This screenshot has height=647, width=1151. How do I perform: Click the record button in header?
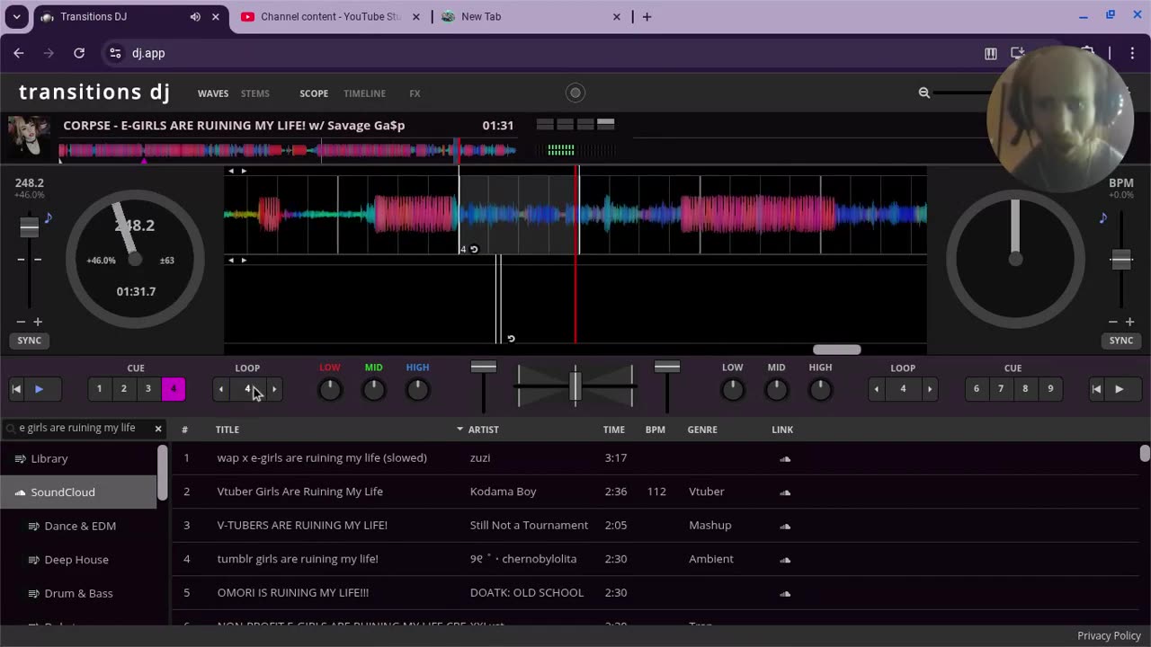(575, 93)
